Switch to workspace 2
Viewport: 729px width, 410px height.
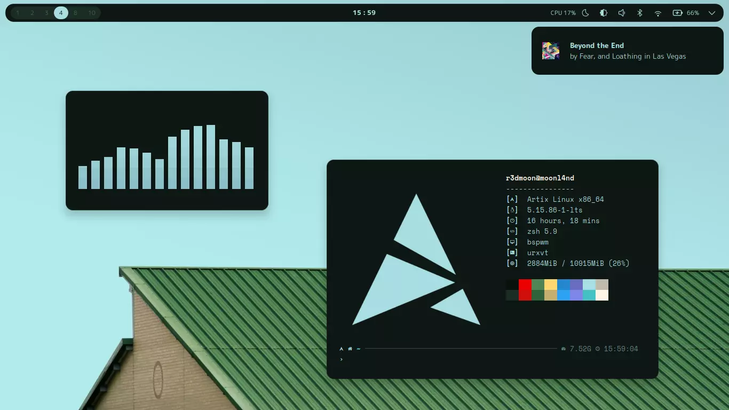pos(32,13)
